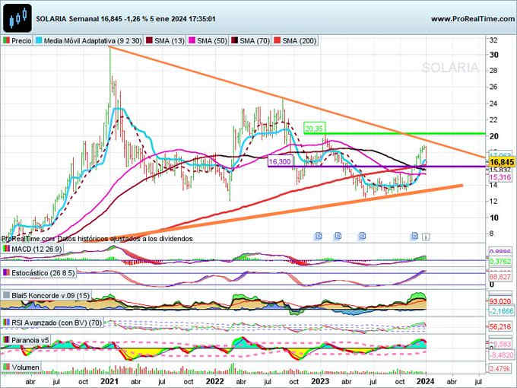Click the 2023 label on time axis

320,381
